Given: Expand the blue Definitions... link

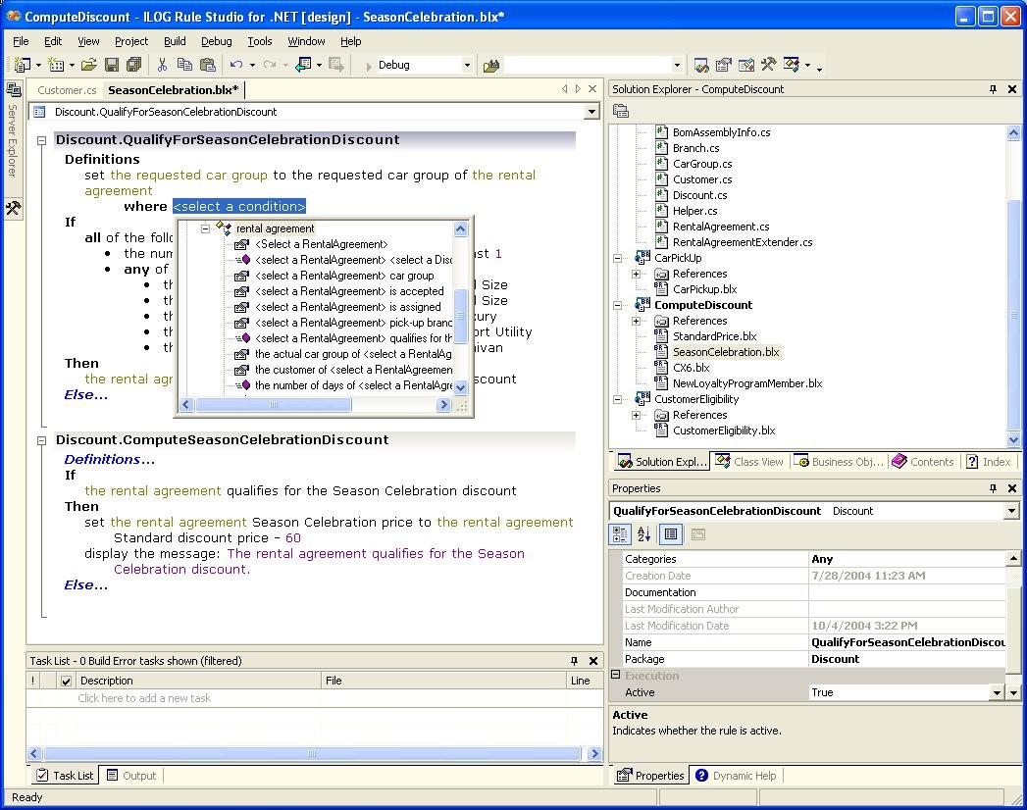Looking at the screenshot, I should click(x=110, y=460).
